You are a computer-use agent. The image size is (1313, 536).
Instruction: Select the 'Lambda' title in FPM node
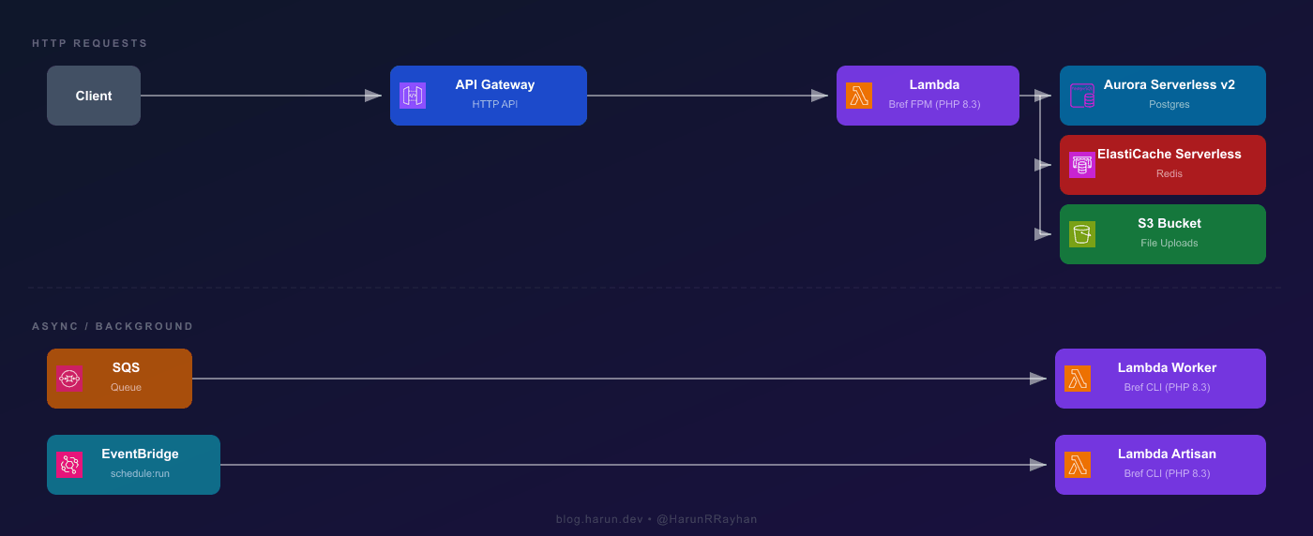point(934,84)
